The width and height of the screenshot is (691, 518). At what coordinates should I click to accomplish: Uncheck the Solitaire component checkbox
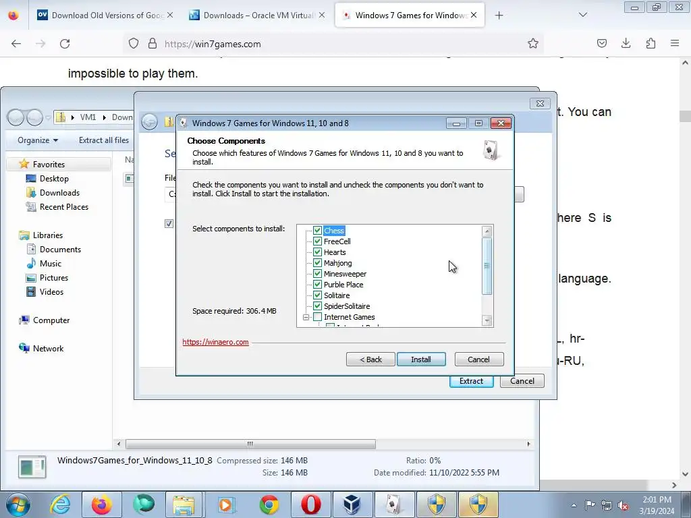[x=317, y=295]
